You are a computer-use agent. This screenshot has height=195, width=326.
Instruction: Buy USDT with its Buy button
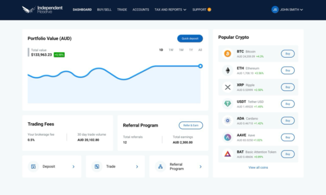coord(288,104)
